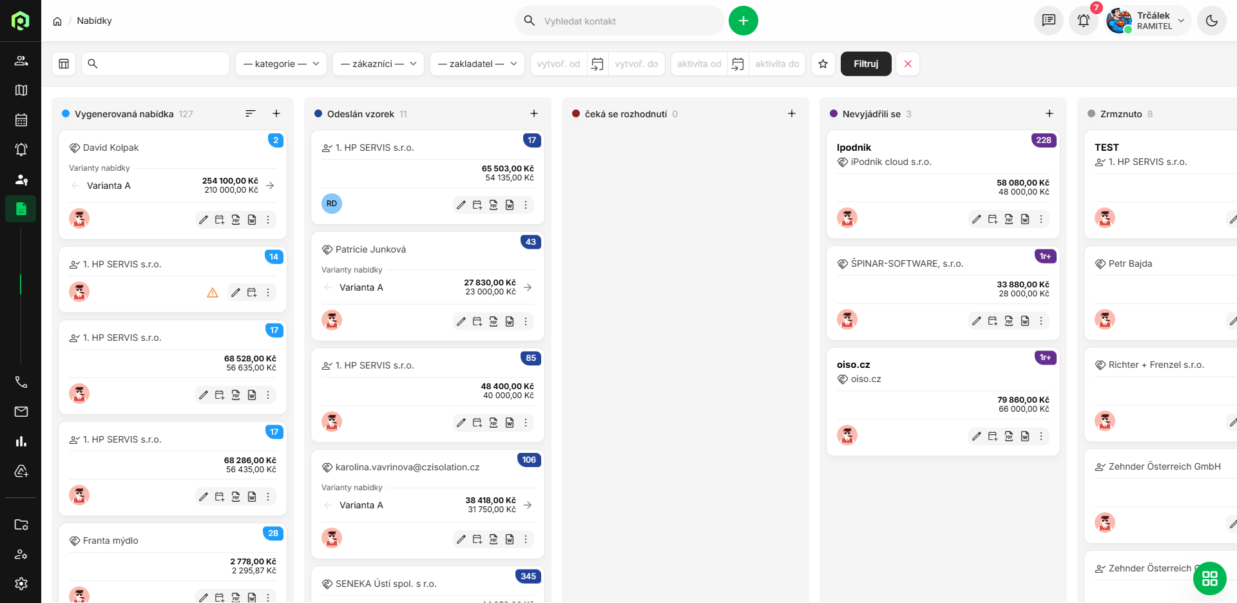Open three-dot menu on Ipodnik card

(1041, 219)
